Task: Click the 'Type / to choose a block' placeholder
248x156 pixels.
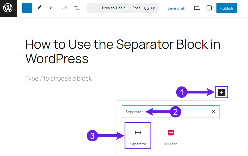Action: tap(58, 78)
